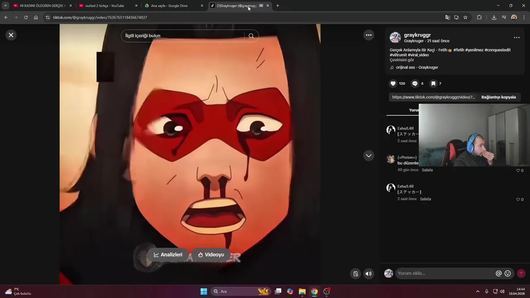Click 'Bağlantıyı kopyala' button
Image resolution: width=530 pixels, height=298 pixels.
pyautogui.click(x=499, y=97)
